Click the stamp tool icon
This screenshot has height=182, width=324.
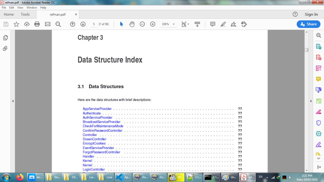[x=244, y=24]
